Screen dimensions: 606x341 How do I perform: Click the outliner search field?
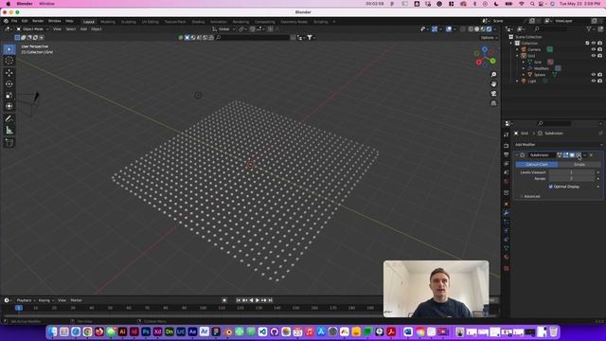click(551, 29)
